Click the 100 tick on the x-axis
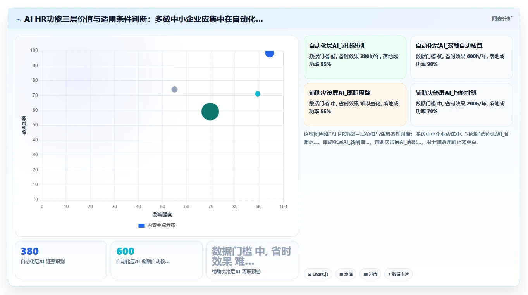This screenshot has height=295, width=528. [283, 207]
